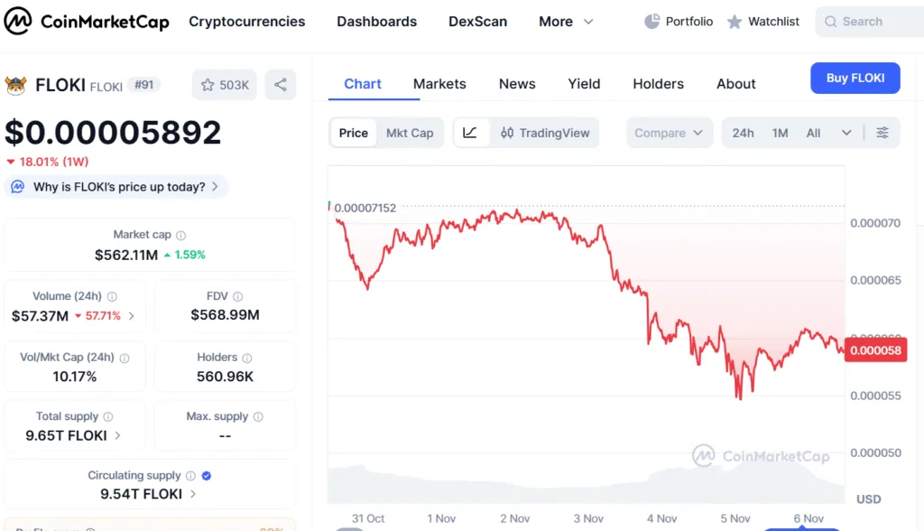Click the Buy FLOKI button
The width and height of the screenshot is (924, 531).
coord(855,78)
